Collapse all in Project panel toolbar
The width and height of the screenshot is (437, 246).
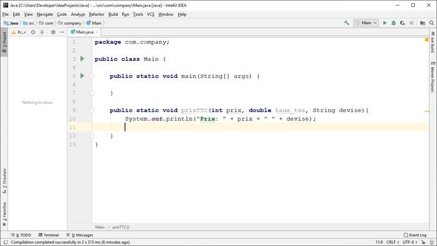(x=42, y=32)
